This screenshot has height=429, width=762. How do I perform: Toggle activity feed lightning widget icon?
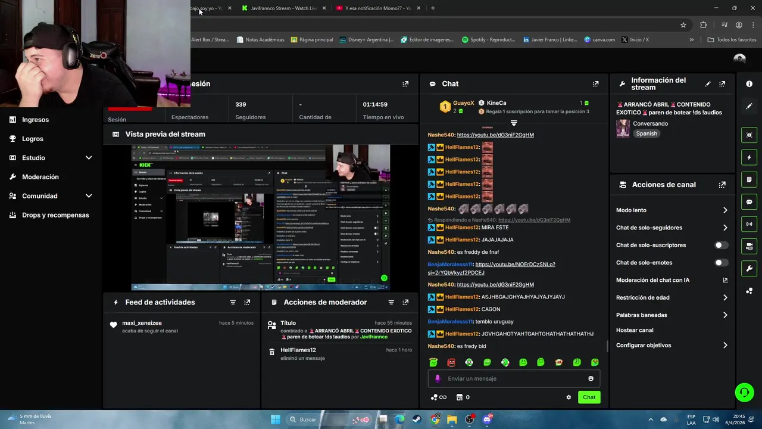point(749,157)
